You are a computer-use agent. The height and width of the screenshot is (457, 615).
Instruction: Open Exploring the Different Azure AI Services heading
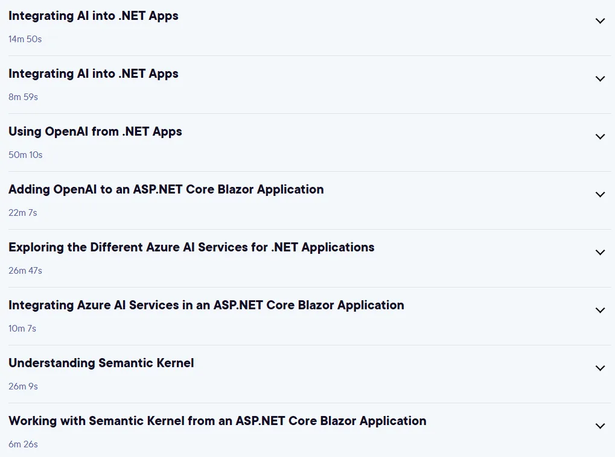coord(191,248)
